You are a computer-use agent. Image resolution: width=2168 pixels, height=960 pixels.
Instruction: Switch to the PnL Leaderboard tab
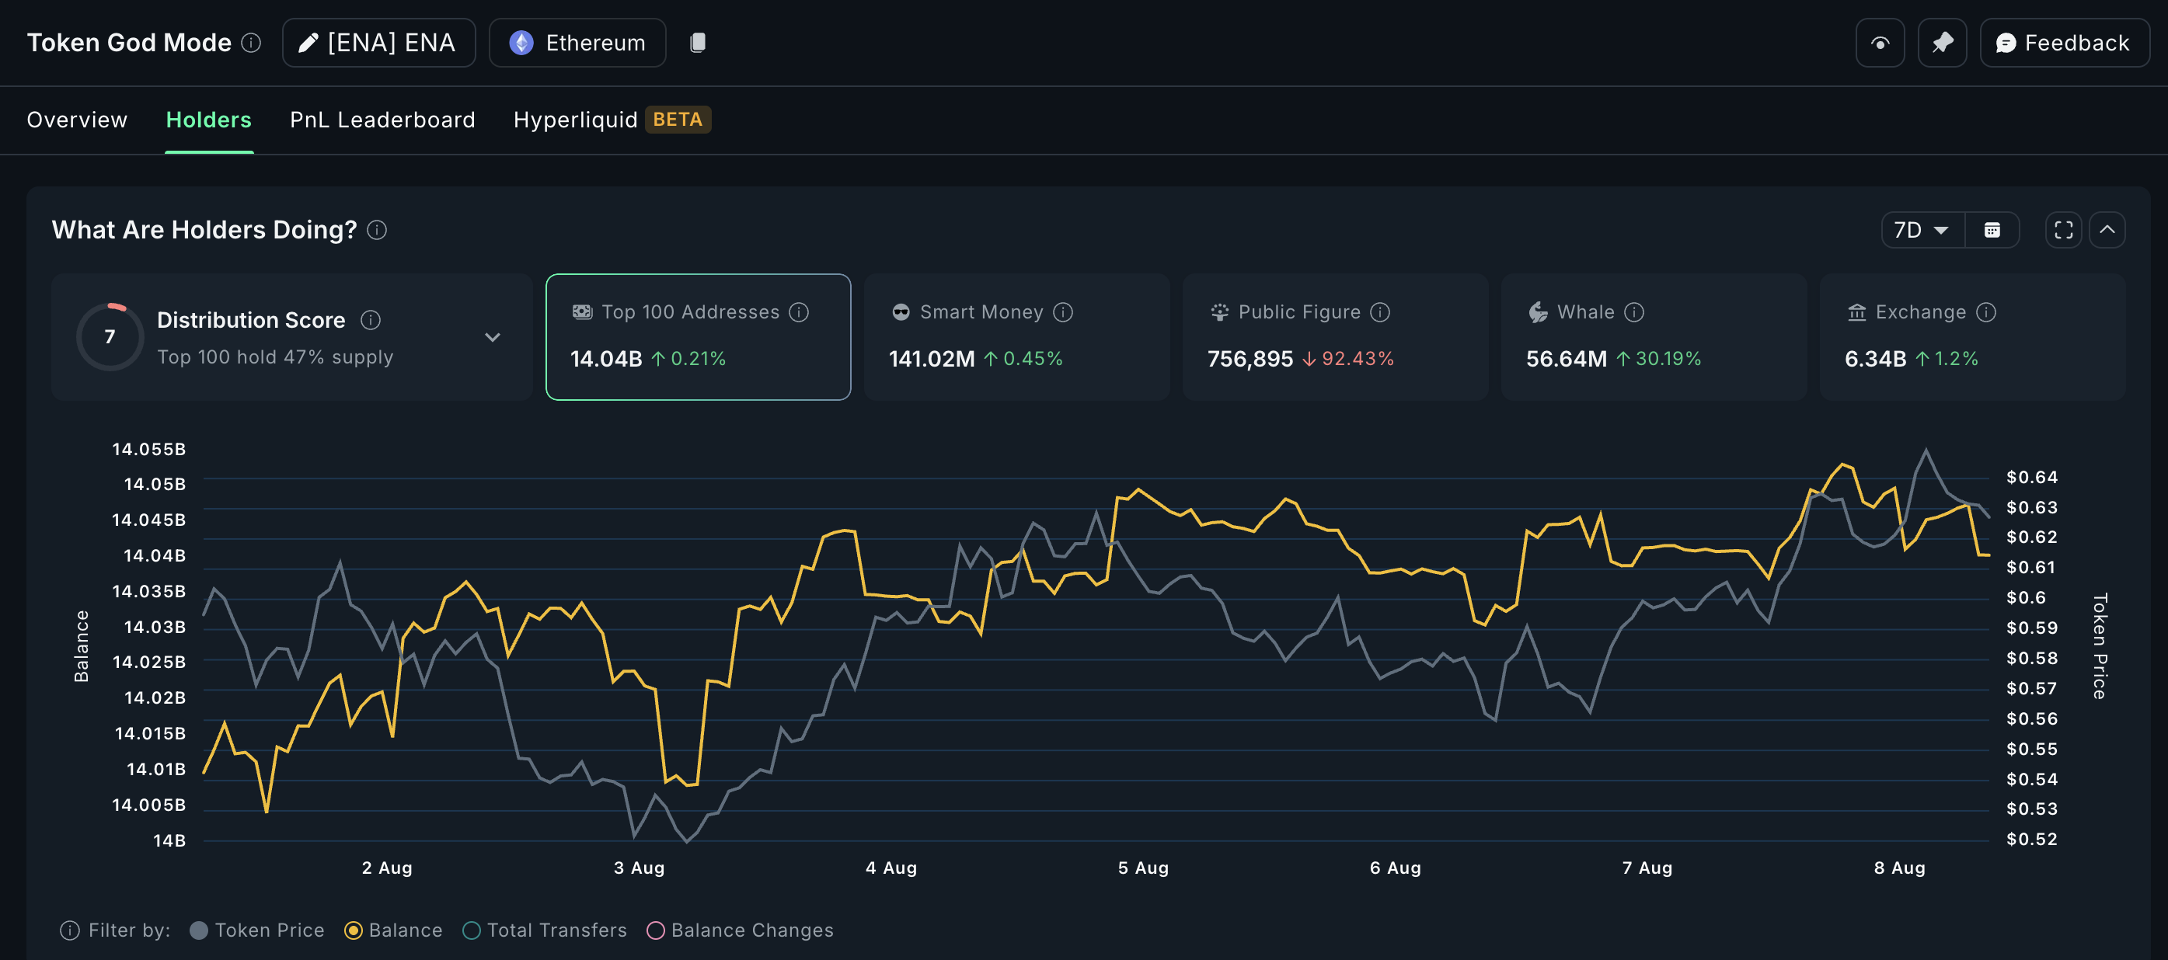382,120
